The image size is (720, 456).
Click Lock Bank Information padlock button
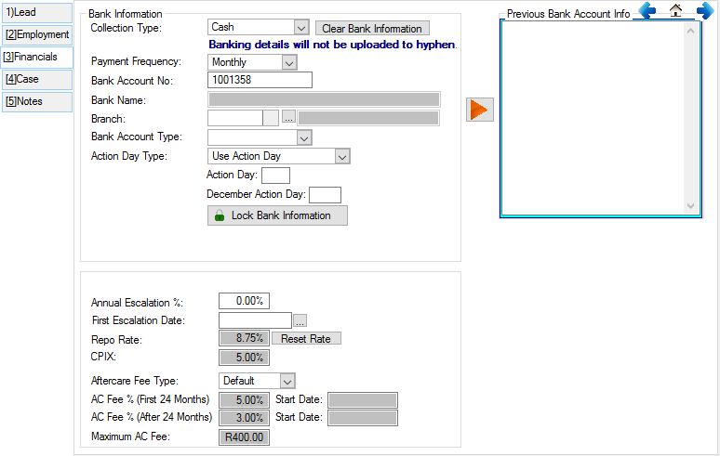(x=277, y=215)
